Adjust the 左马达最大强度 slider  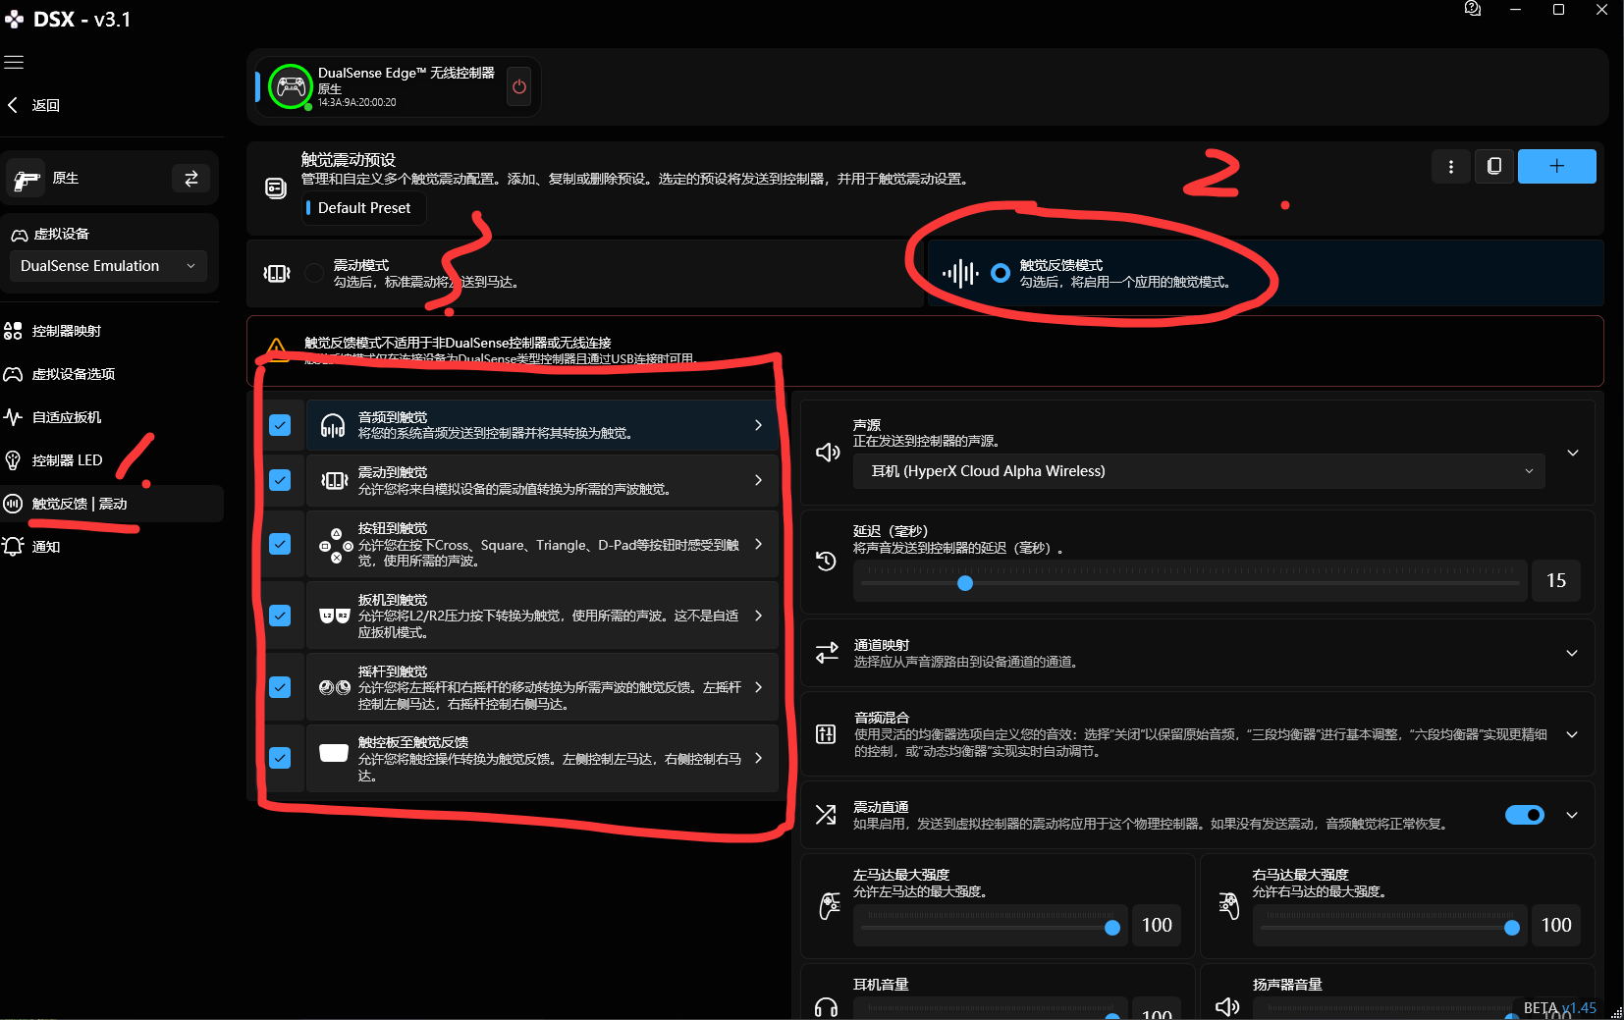click(990, 928)
